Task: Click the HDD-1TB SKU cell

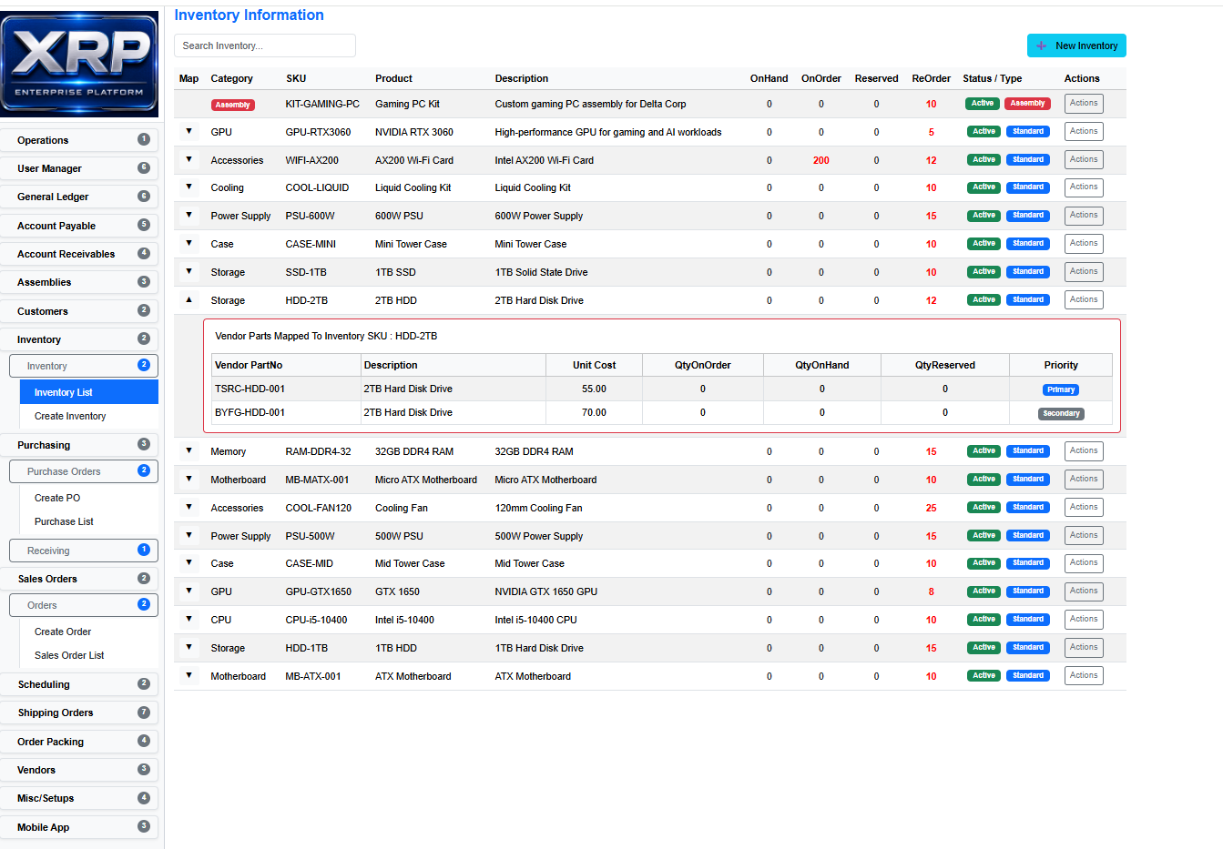Action: [307, 648]
